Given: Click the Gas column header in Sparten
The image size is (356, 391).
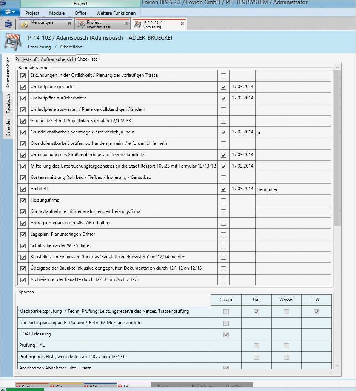Looking at the screenshot, I should coord(256,299).
